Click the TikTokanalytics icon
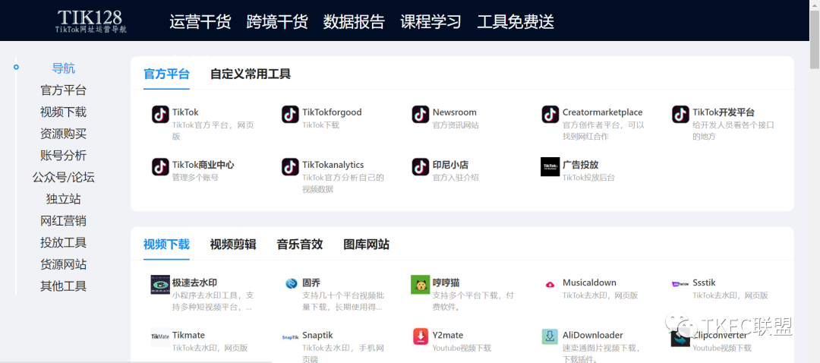 pos(290,167)
